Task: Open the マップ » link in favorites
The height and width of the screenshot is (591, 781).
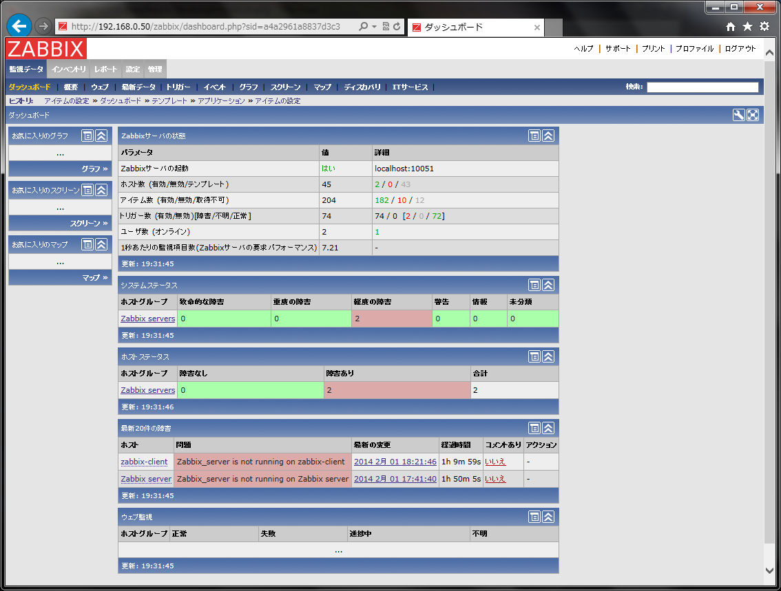Action: tap(95, 277)
